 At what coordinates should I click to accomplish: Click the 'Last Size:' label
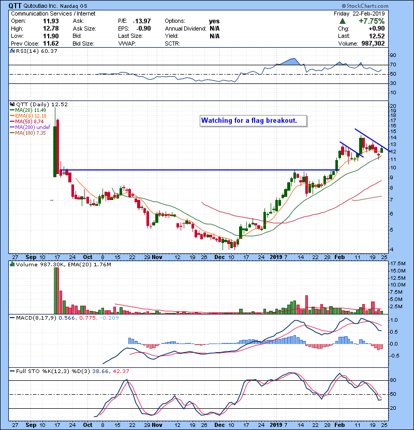130,36
